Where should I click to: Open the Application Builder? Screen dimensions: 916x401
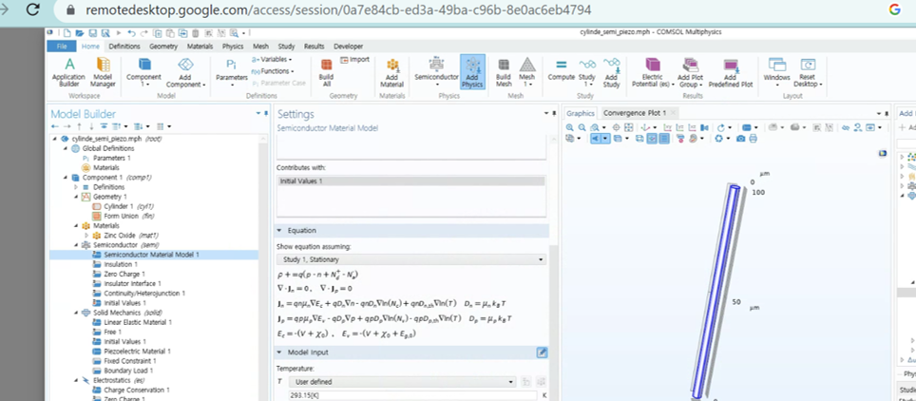pyautogui.click(x=67, y=71)
